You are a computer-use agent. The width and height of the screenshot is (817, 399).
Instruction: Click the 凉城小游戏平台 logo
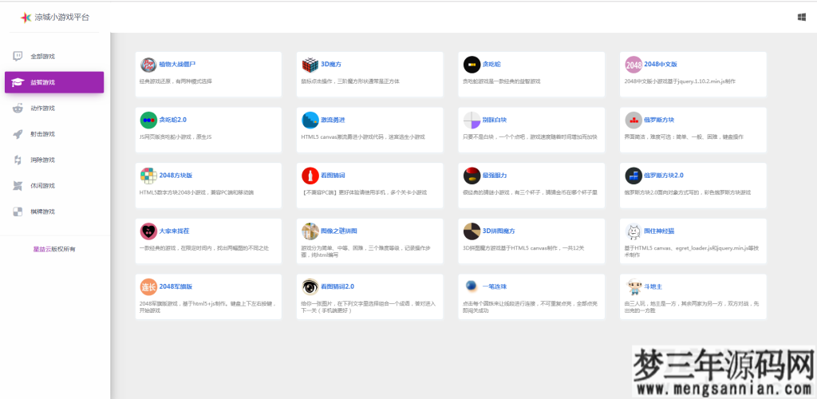56,17
